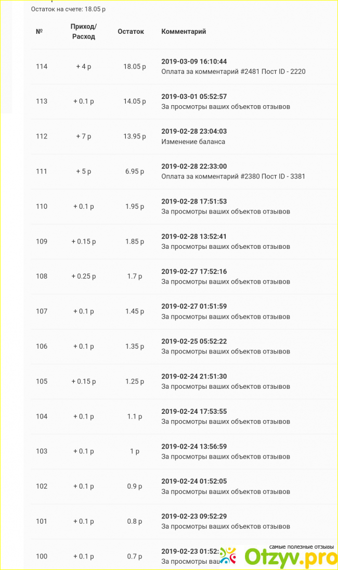Screen dimensions: 338x570
Task: Click the "+ 7 р" amount in row 112
Action: click(x=84, y=136)
